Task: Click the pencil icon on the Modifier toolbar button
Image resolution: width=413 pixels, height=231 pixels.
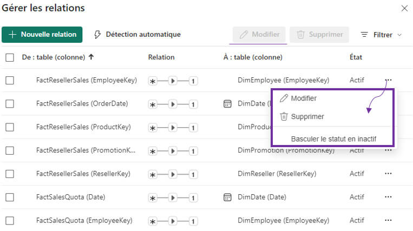Action: point(244,35)
